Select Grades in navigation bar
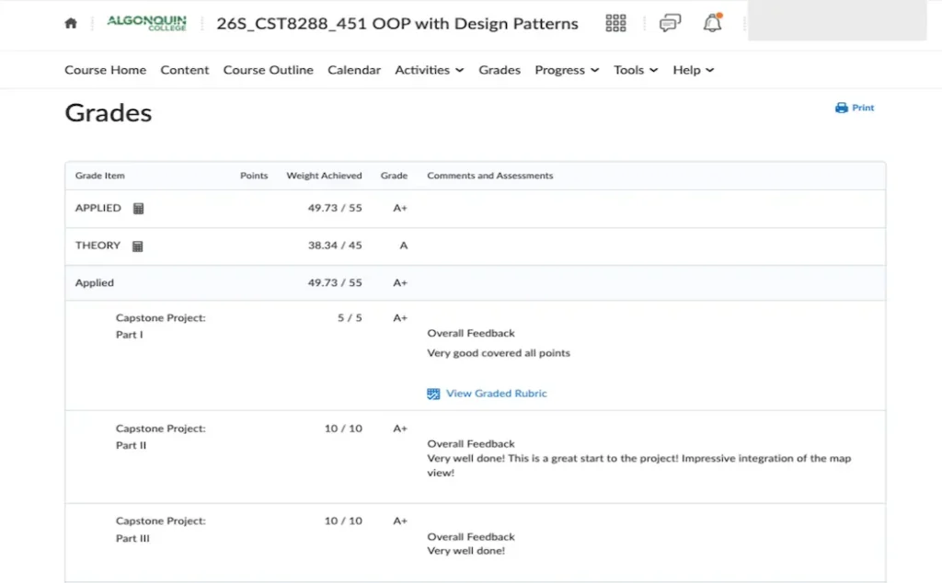942x583 pixels. (x=500, y=70)
